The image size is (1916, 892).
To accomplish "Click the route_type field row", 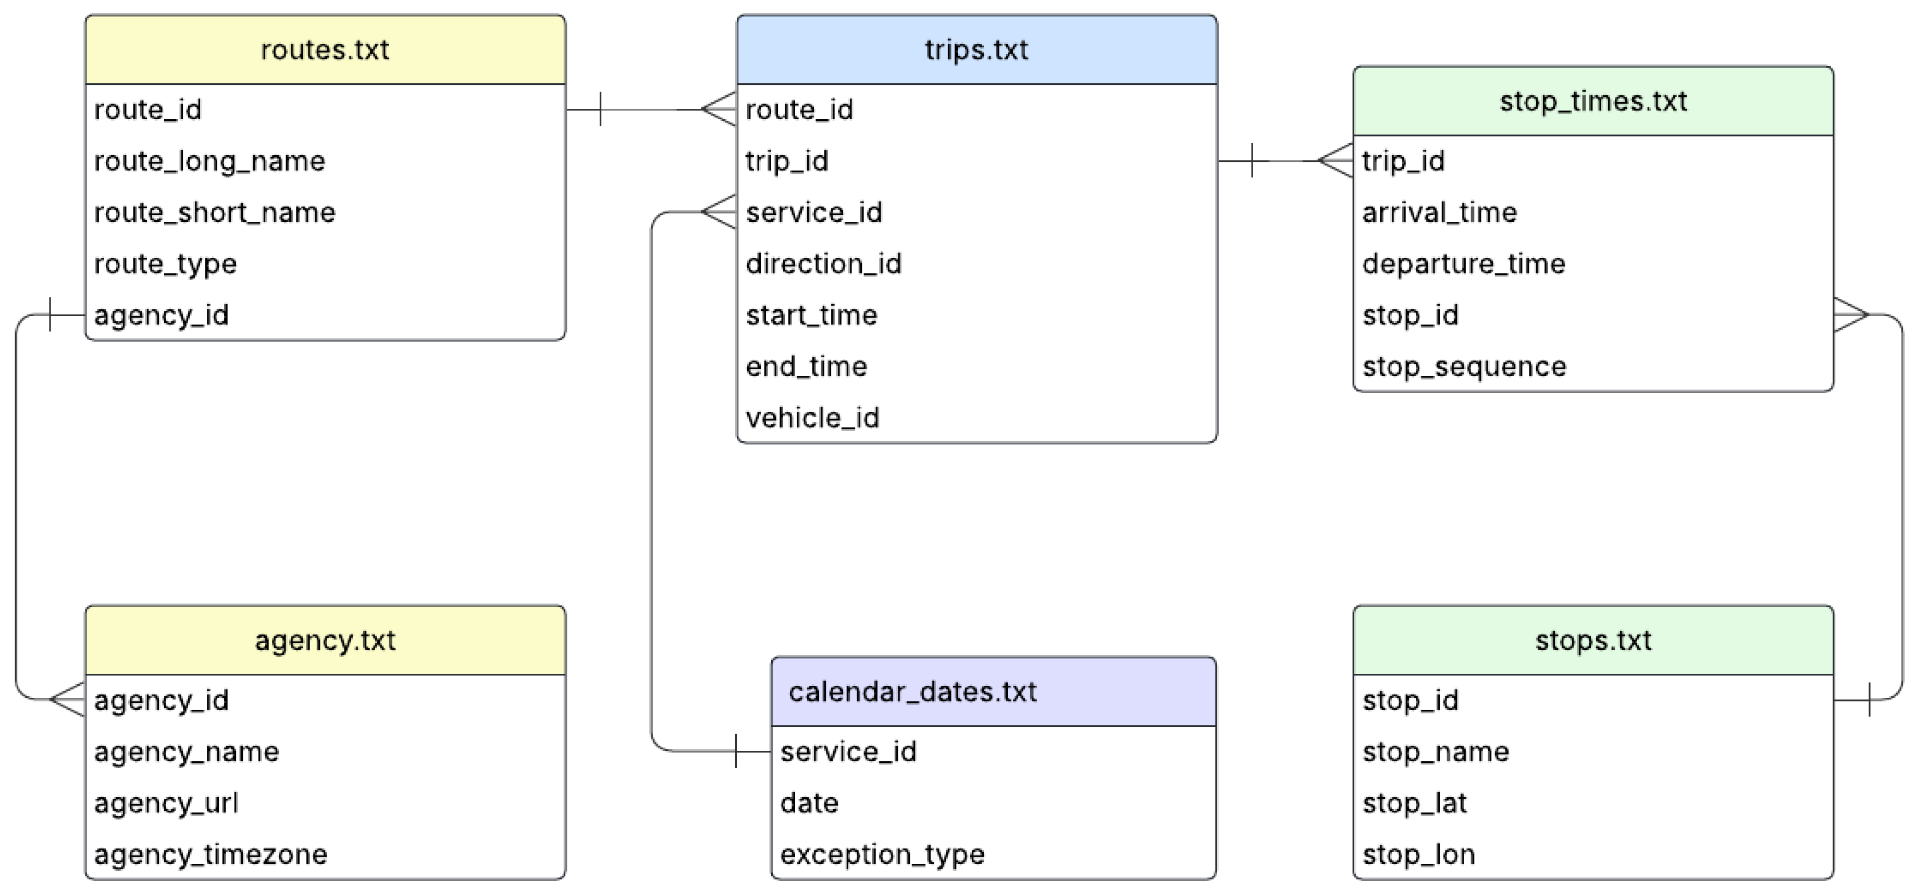I will (166, 264).
